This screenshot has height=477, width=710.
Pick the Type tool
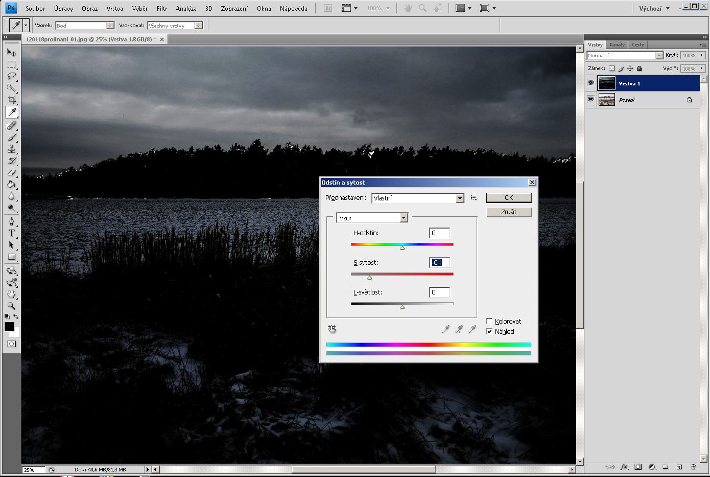[x=11, y=233]
